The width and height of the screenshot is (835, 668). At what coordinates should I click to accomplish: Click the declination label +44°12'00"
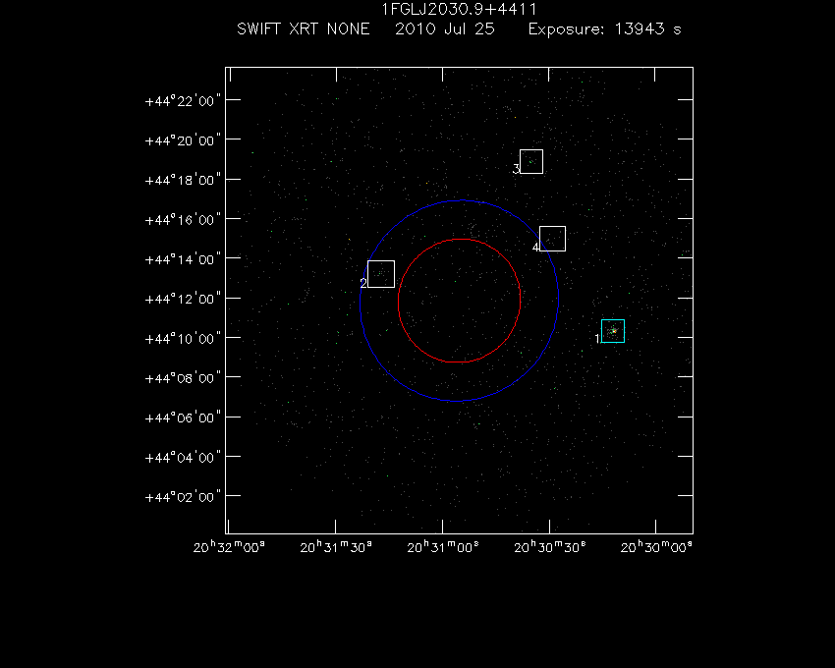click(183, 299)
